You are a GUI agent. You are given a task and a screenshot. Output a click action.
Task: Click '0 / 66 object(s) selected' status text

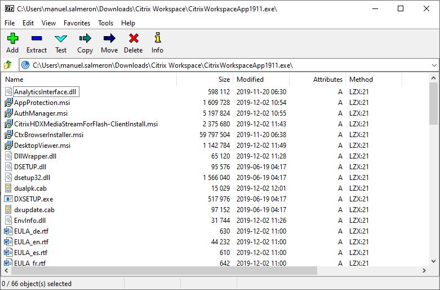(x=37, y=284)
